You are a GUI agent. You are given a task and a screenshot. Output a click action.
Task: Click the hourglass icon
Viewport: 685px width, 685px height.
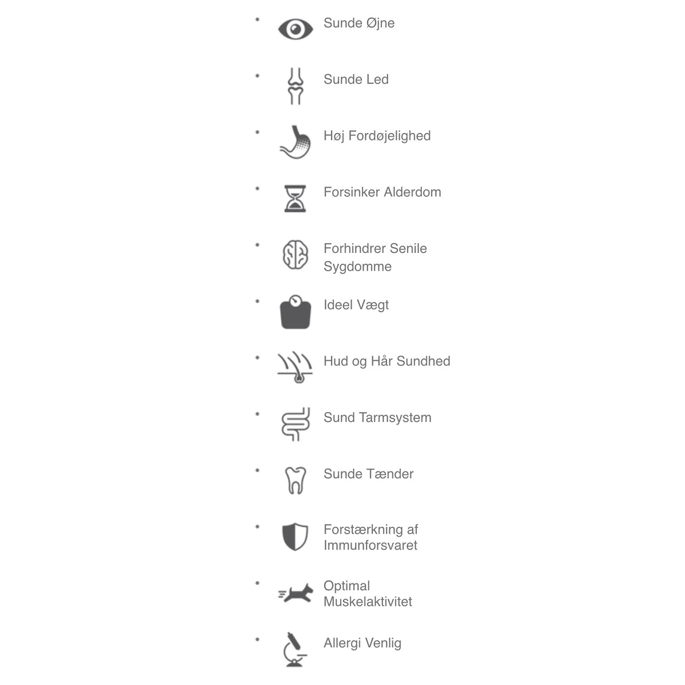[295, 199]
